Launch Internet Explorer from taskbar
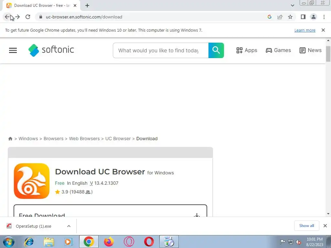Screen dimensions: 331x248 coord(29,242)
